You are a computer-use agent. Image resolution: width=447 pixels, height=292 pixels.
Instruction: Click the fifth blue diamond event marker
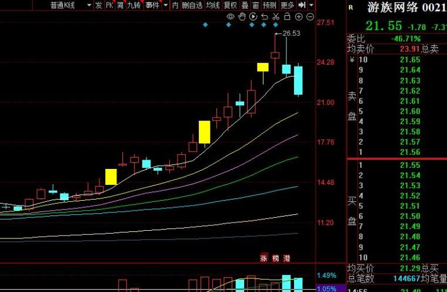[275, 25]
